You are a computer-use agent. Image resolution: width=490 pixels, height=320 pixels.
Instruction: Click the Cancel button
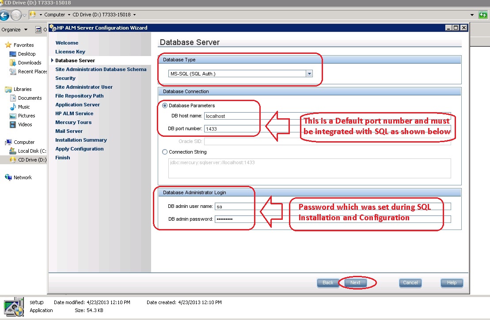tap(410, 283)
